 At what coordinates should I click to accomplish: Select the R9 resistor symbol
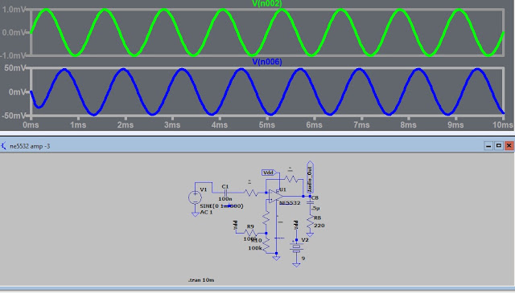pyautogui.click(x=251, y=233)
